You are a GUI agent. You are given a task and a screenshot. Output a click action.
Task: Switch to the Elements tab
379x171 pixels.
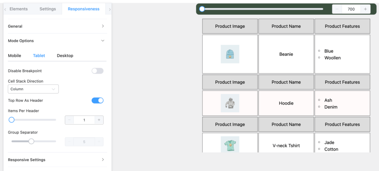pyautogui.click(x=19, y=9)
